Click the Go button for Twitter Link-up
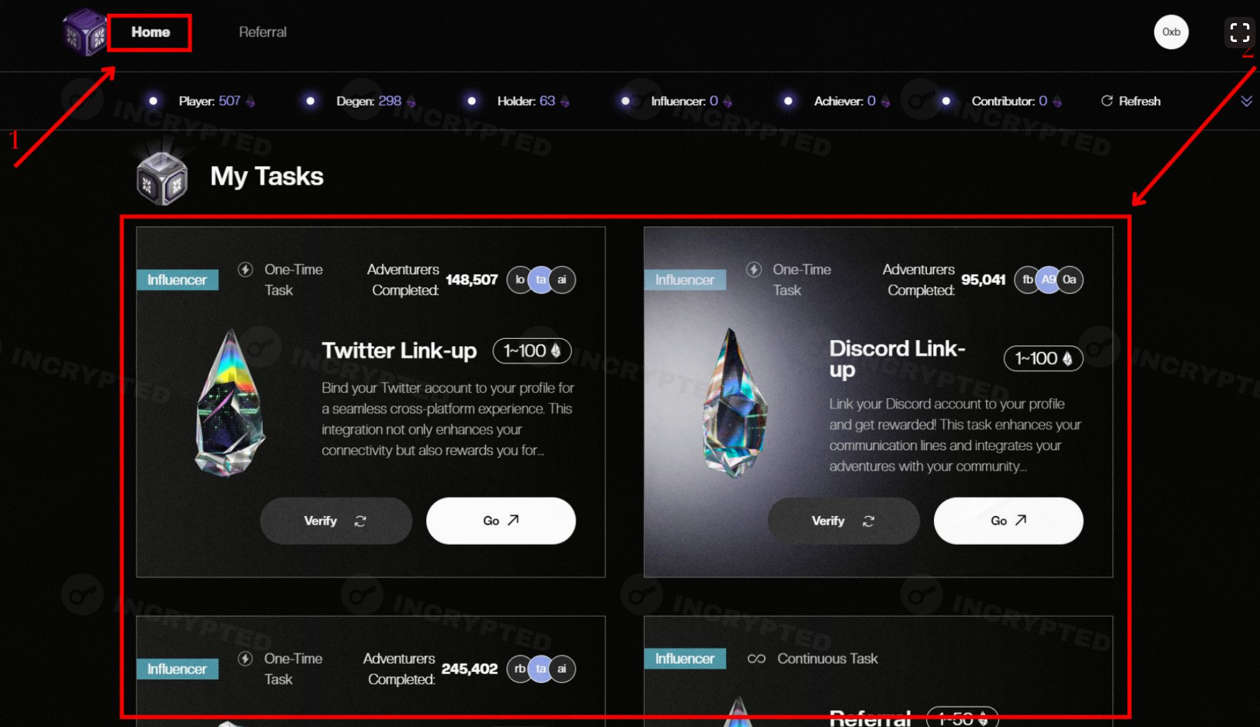The height and width of the screenshot is (727, 1260). coord(500,519)
